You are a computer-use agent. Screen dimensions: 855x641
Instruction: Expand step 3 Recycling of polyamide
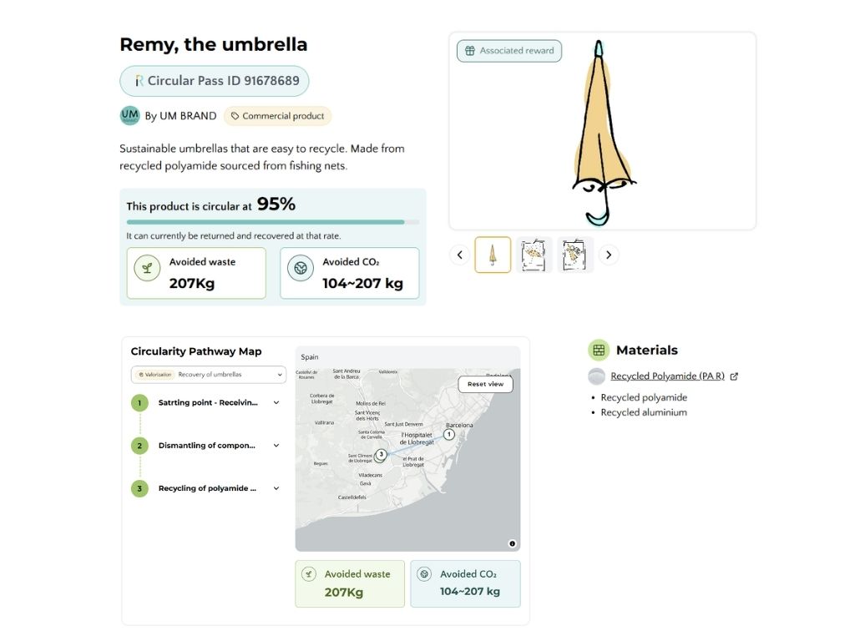(x=276, y=488)
